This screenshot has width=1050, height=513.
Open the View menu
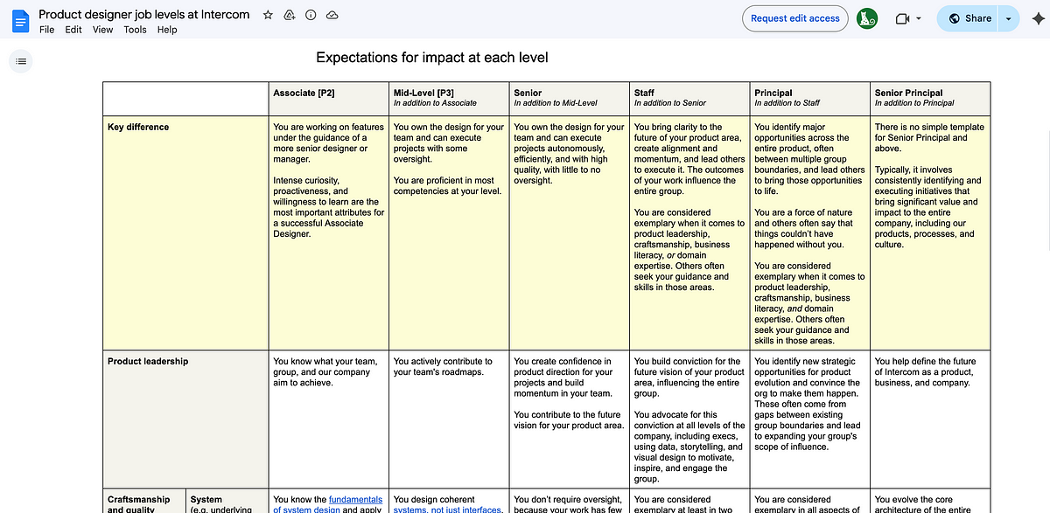(x=102, y=30)
